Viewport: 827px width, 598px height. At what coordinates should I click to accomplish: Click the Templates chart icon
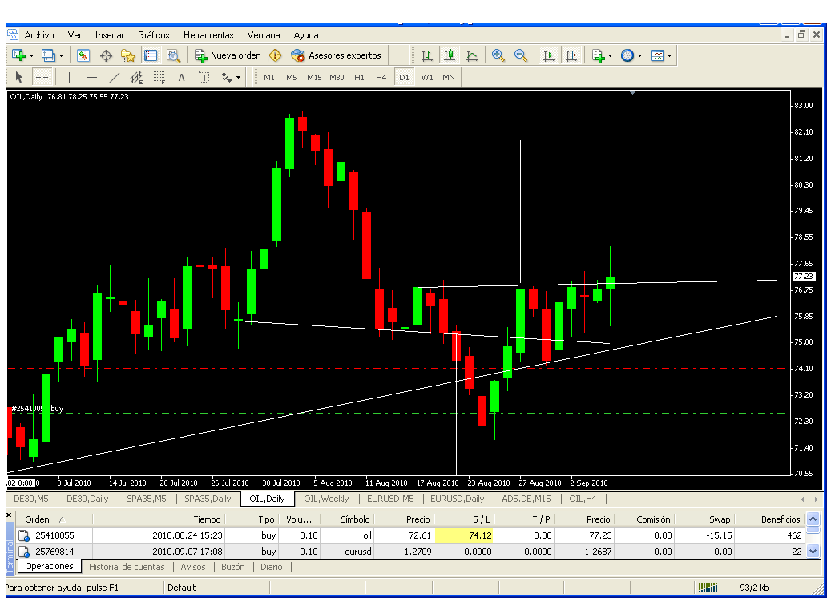pos(657,55)
